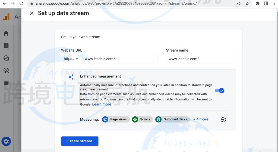Open Reports from the left sidebar
Screen dimensions: 278x152
(6, 46)
